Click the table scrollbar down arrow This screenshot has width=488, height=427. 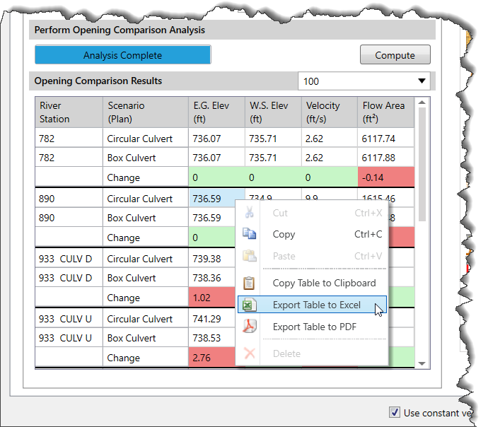[422, 363]
